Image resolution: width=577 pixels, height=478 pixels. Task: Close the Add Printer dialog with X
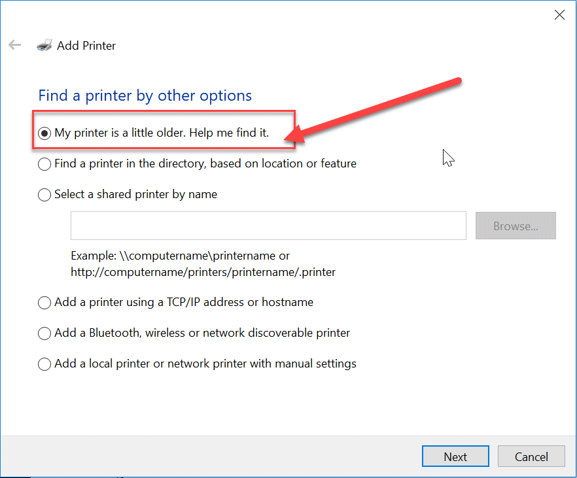(x=559, y=14)
